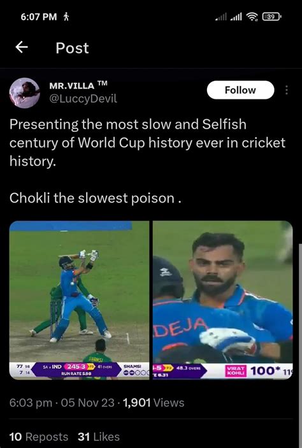Image resolution: width=302 pixels, height=448 pixels.
Task: Tap the walking activity status icon
Action: 66,17
